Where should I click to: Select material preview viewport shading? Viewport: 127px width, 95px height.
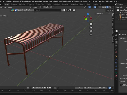[x=107, y=7]
